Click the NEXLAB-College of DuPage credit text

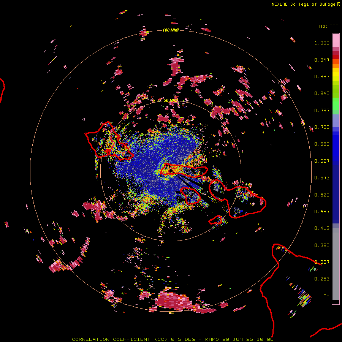[x=306, y=4]
